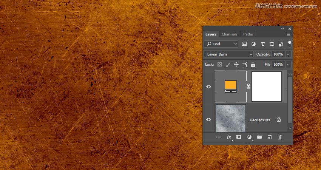Image resolution: width=321 pixels, height=170 pixels.
Task: Filter for smart objects
Action: coord(281,44)
